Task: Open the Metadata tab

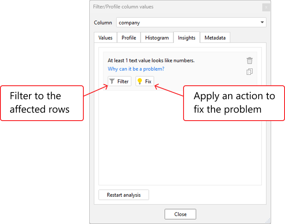Action: coord(215,38)
